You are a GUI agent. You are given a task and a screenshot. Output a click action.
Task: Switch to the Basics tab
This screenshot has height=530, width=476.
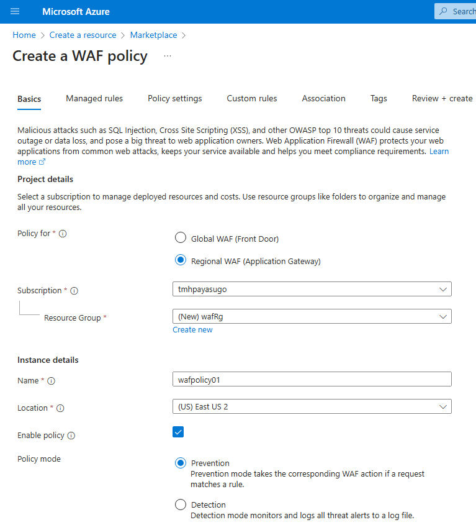tap(29, 99)
